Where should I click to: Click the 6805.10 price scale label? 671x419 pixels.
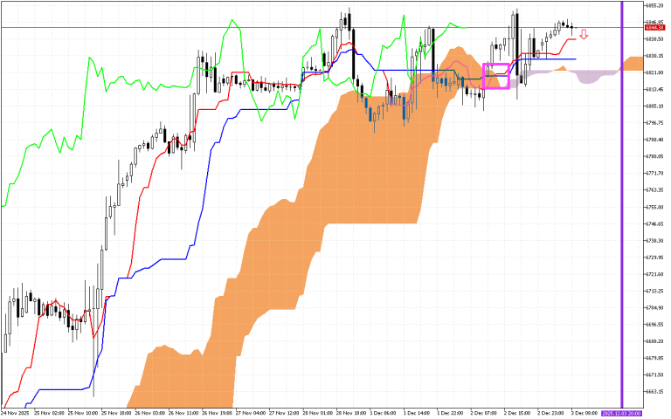(654, 106)
